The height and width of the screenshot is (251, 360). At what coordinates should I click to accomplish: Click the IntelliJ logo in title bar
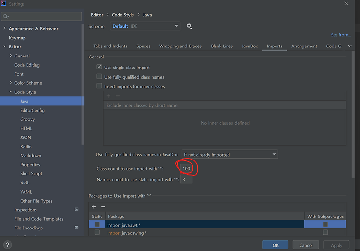[4, 3]
